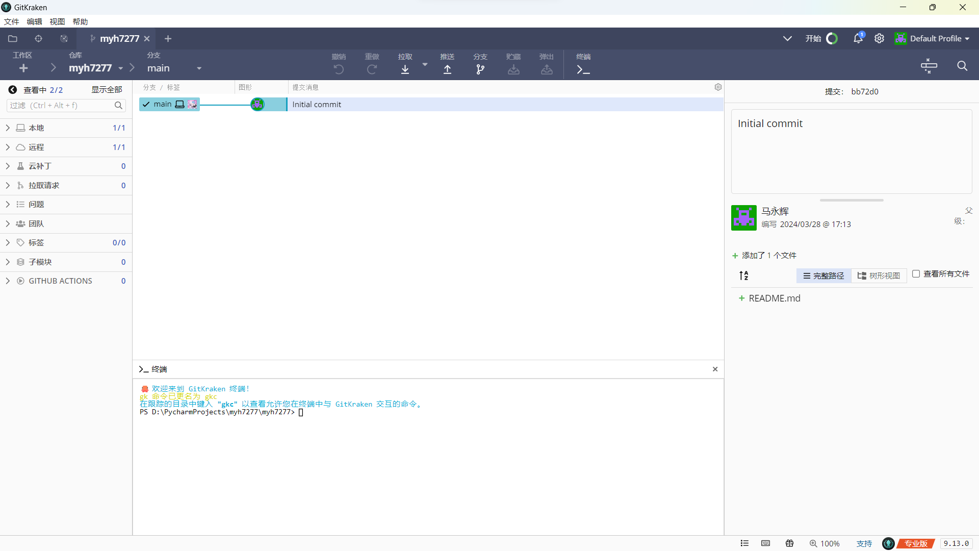Expand the tab list chevron near 开始
The height and width of the screenshot is (551, 979).
787,39
